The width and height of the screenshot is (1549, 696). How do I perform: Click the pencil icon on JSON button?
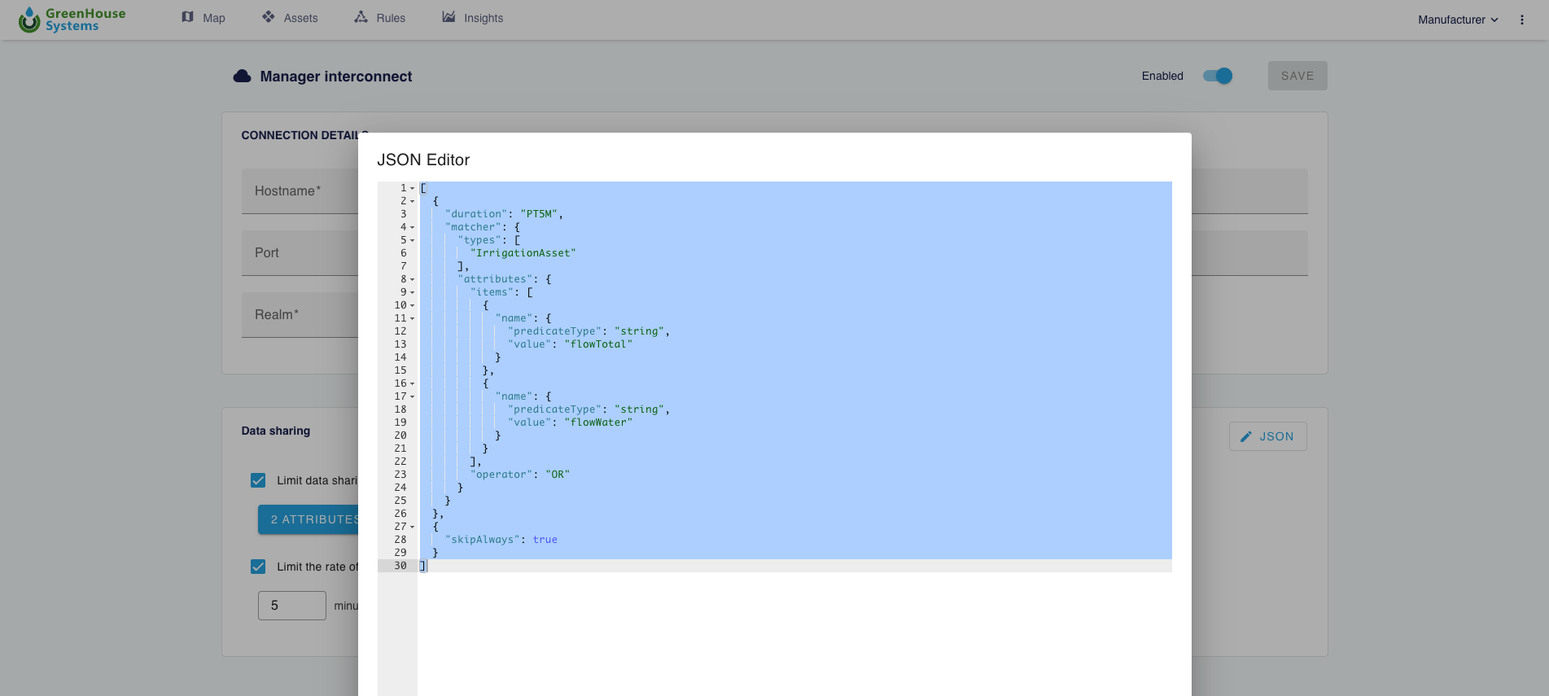click(1245, 437)
